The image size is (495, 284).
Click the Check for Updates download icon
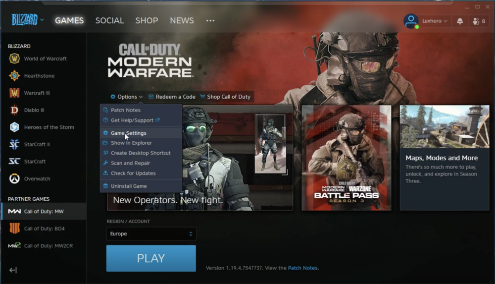click(106, 173)
